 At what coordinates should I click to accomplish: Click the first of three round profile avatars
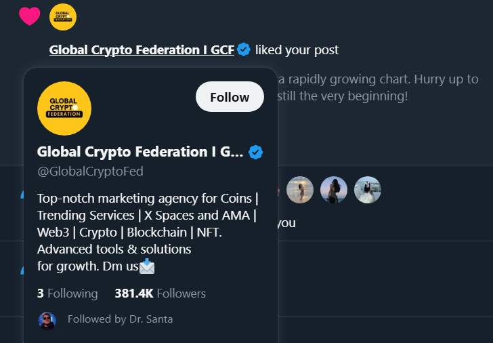click(x=300, y=190)
